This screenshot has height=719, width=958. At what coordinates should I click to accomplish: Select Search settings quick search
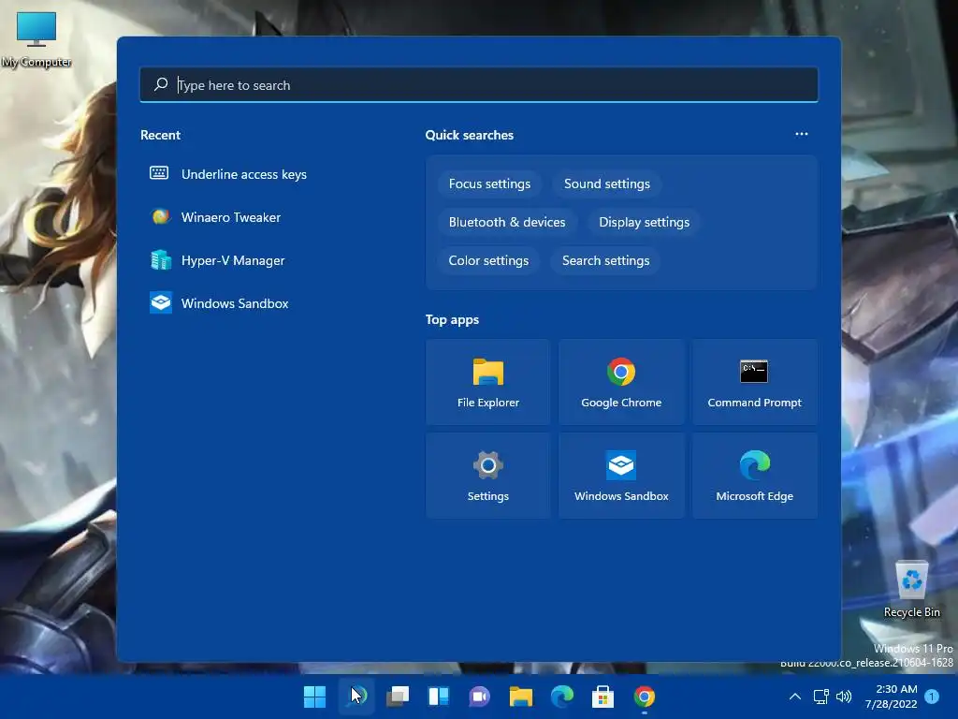click(x=605, y=261)
